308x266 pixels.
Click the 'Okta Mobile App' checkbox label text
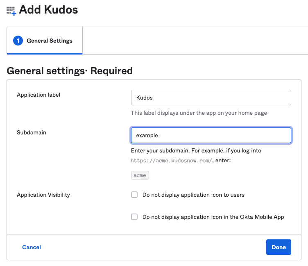tap(213, 217)
